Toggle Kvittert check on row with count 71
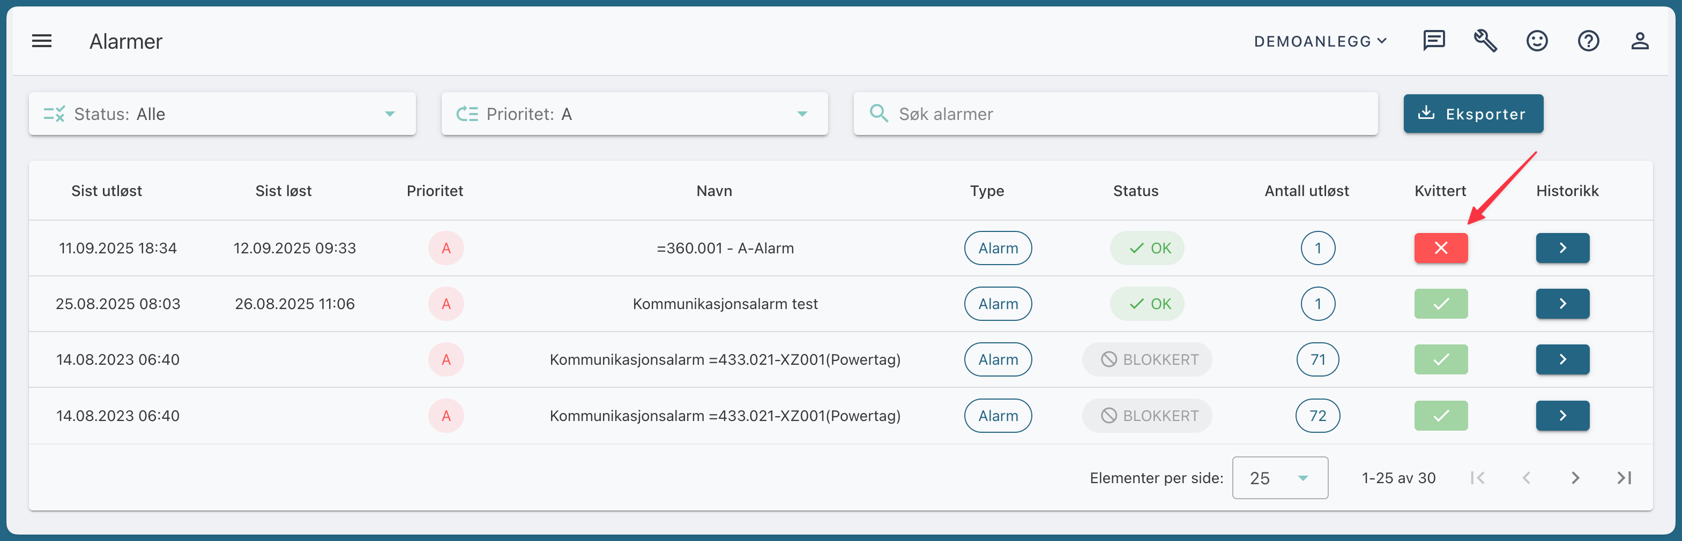The image size is (1682, 541). pos(1441,359)
